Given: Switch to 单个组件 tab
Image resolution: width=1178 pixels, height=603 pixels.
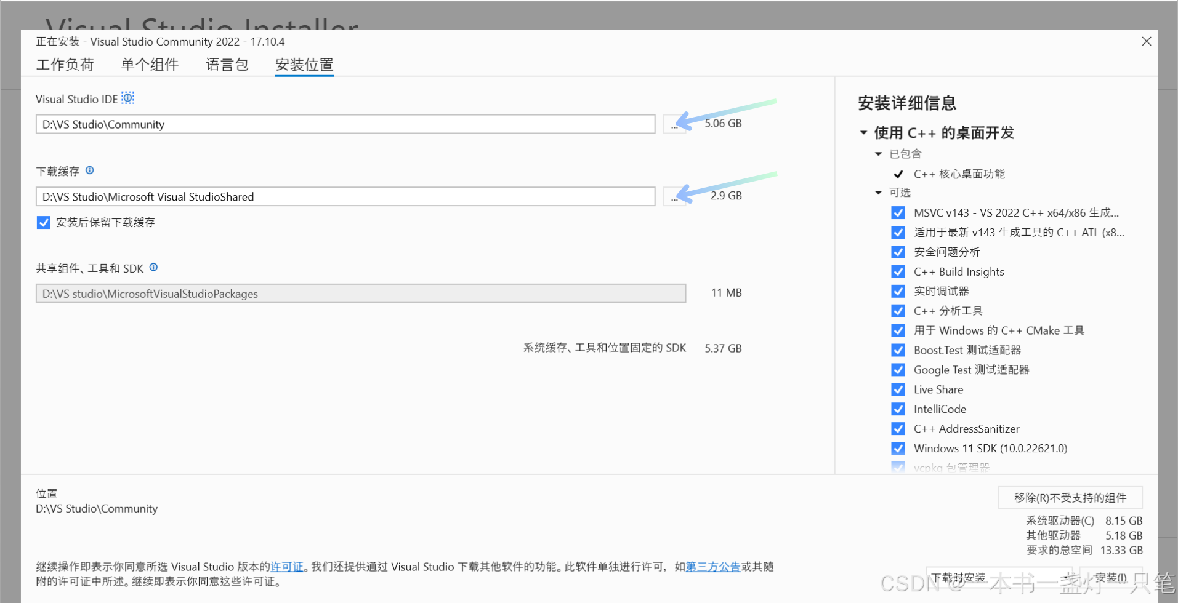Looking at the screenshot, I should [x=150, y=65].
